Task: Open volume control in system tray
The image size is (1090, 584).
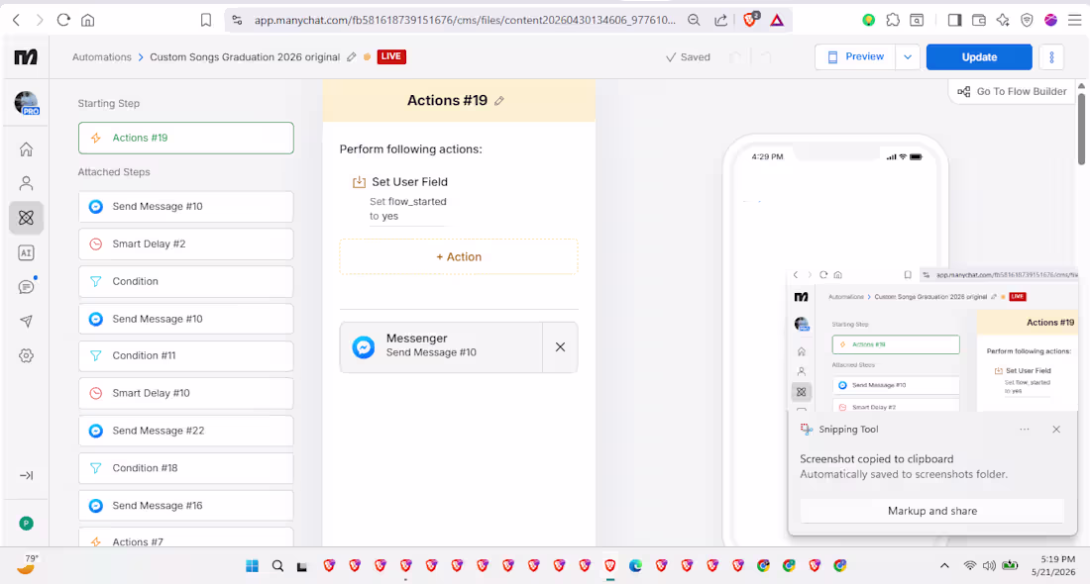Action: [x=989, y=566]
